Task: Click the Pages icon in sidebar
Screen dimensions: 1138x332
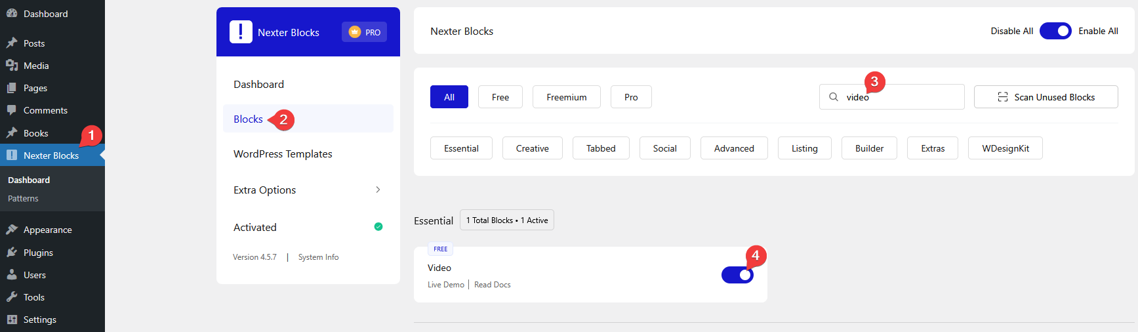Action: click(x=12, y=88)
